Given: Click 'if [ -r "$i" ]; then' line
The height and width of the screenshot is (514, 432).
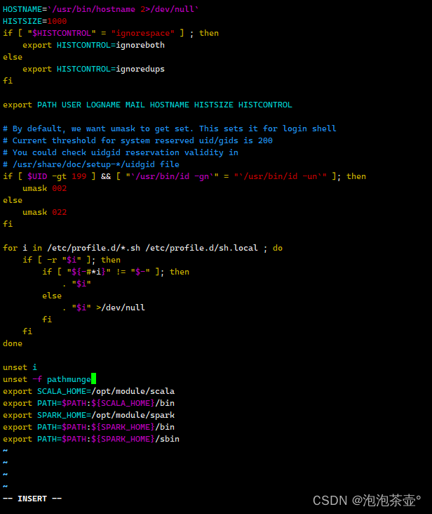Looking at the screenshot, I should [72, 260].
